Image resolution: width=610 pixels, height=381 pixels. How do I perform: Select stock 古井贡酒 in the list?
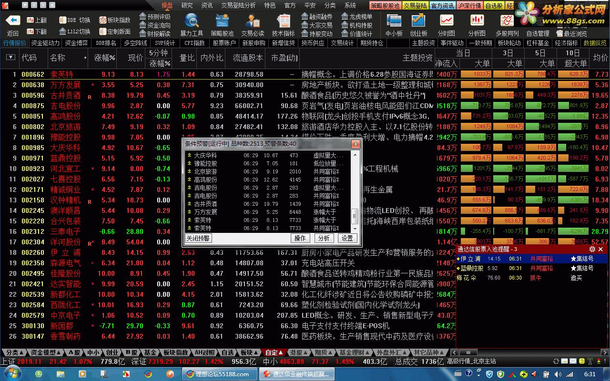tap(66, 95)
